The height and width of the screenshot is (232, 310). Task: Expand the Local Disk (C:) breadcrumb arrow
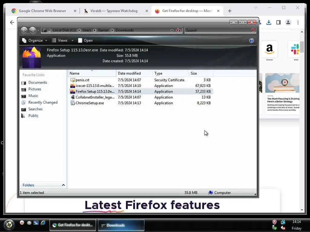pos(79,30)
